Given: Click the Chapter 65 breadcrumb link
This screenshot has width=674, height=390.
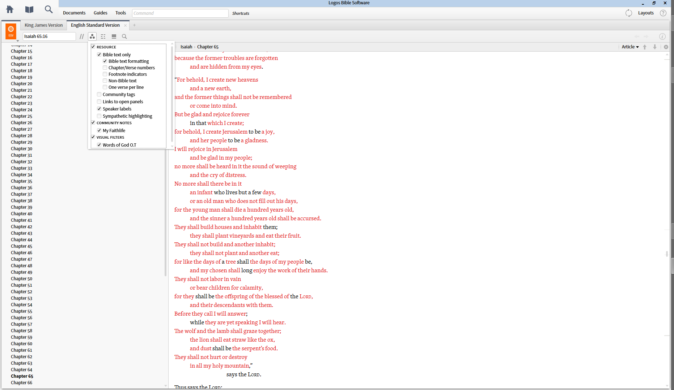Looking at the screenshot, I should click(x=208, y=47).
